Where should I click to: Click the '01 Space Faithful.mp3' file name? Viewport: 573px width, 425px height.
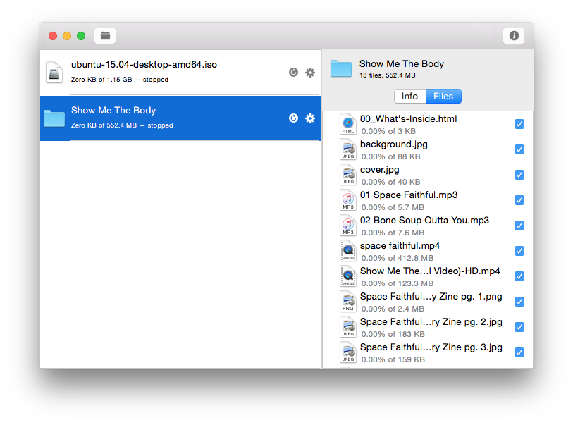coord(409,195)
